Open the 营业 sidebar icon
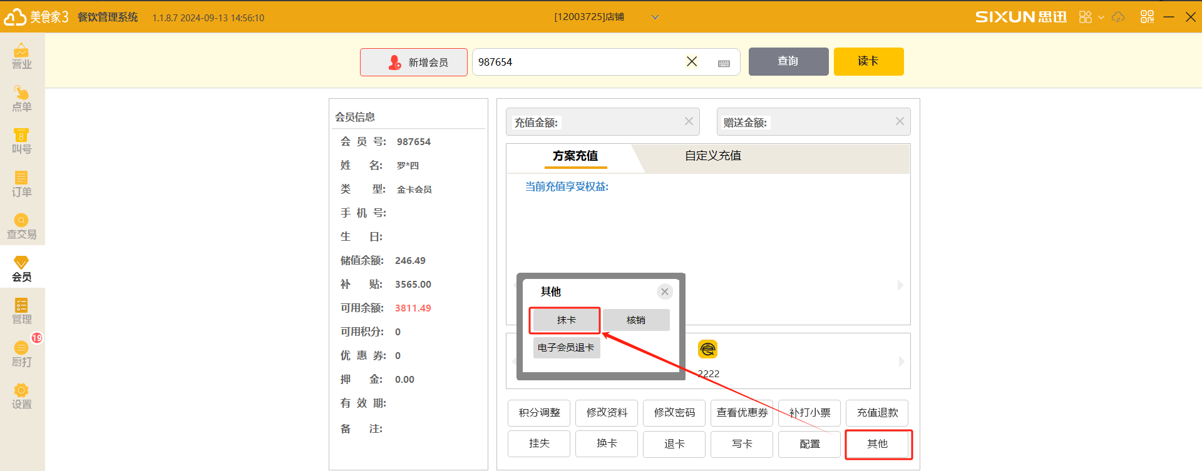The image size is (1202, 471). [x=22, y=56]
